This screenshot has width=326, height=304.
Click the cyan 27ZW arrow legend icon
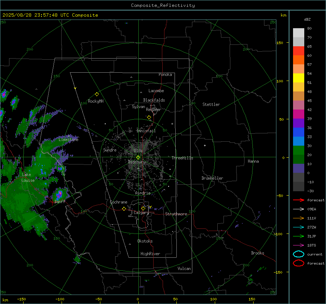click(x=298, y=227)
